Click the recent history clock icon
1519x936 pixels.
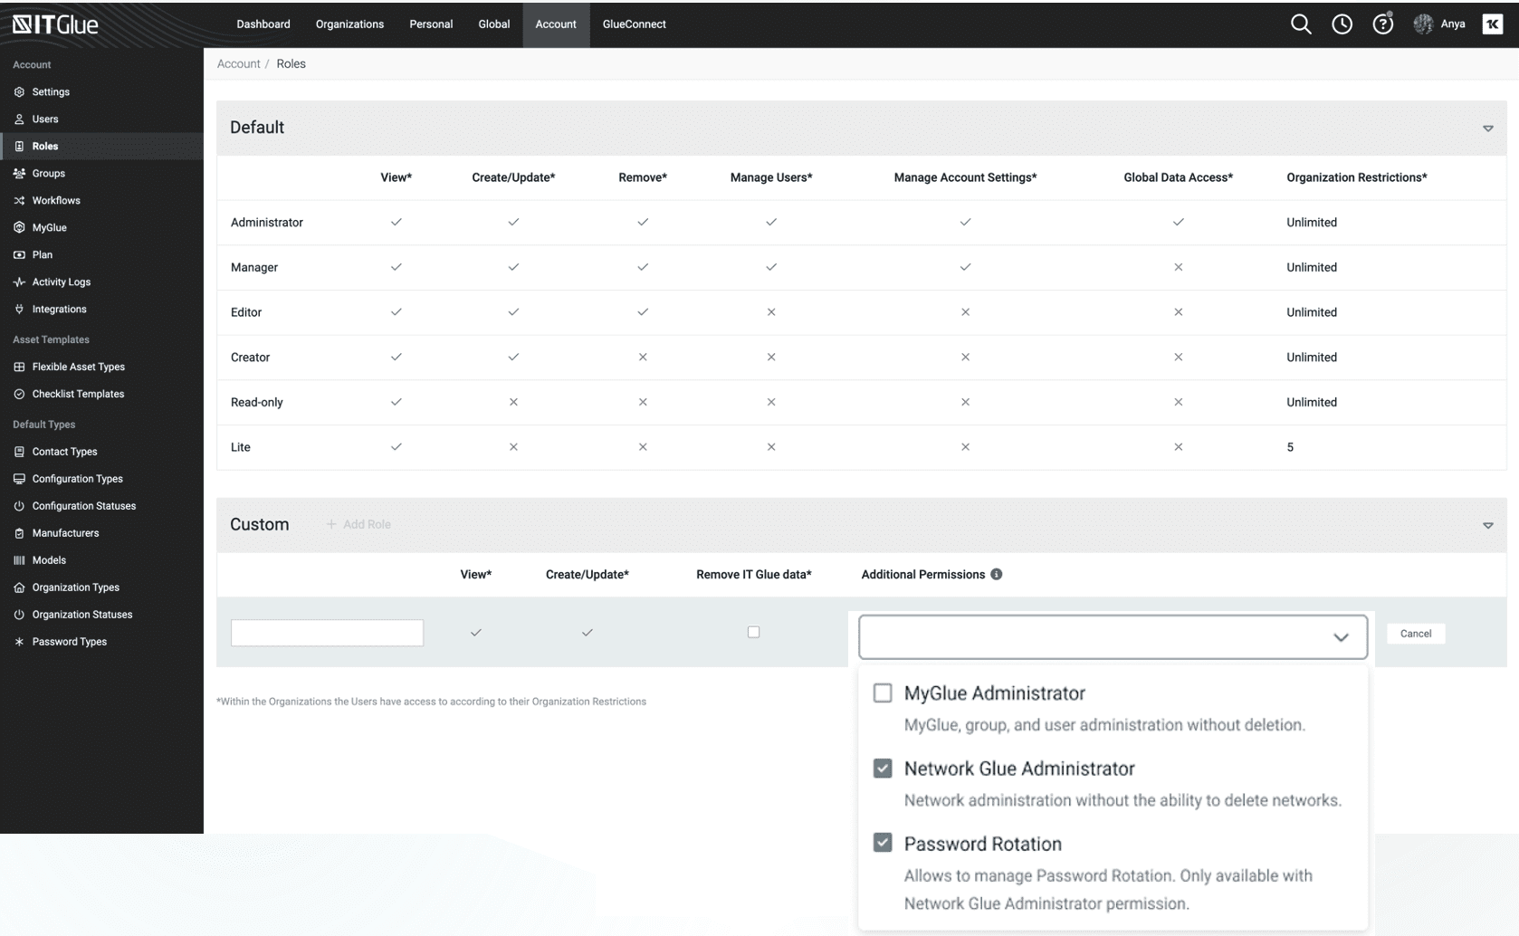point(1342,24)
